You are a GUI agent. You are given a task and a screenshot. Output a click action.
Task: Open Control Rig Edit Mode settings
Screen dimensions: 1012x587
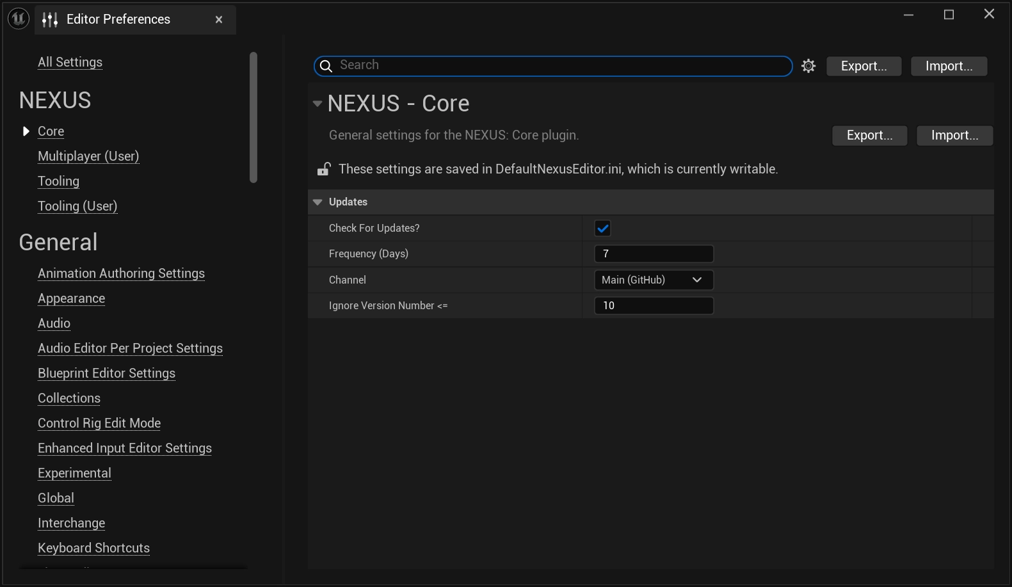pyautogui.click(x=99, y=423)
